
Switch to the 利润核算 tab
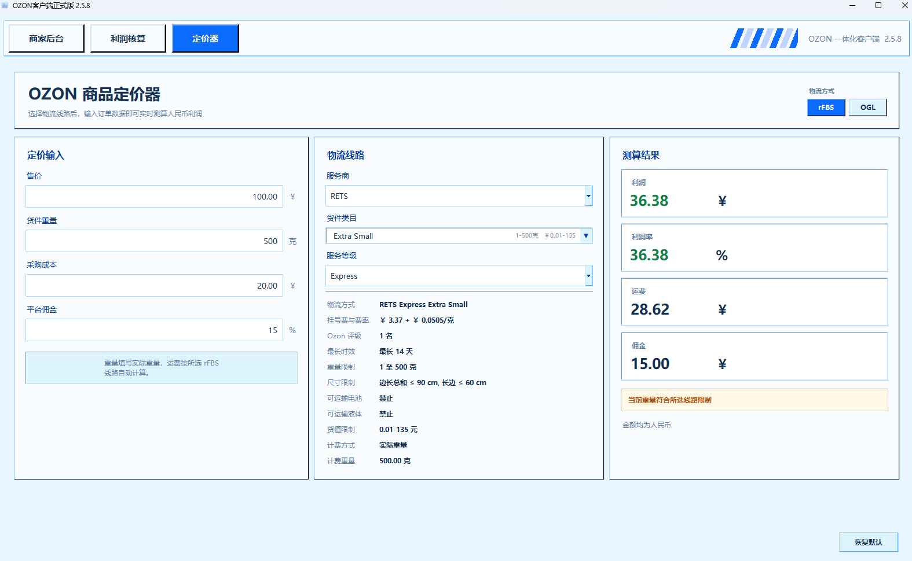click(128, 39)
